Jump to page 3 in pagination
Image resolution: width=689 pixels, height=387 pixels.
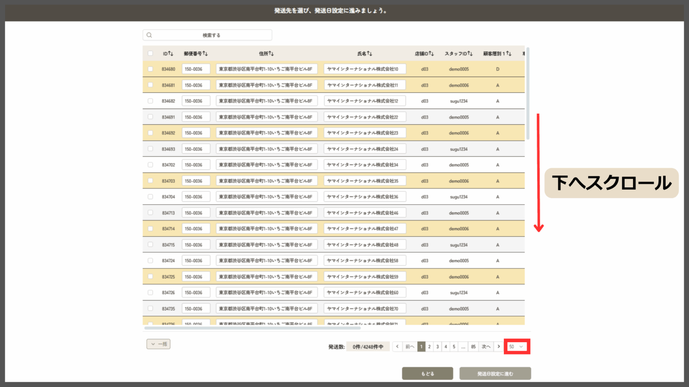pos(438,347)
